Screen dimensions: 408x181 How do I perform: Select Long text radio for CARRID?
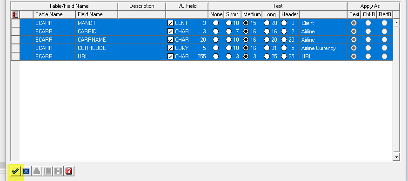pyautogui.click(x=267, y=31)
